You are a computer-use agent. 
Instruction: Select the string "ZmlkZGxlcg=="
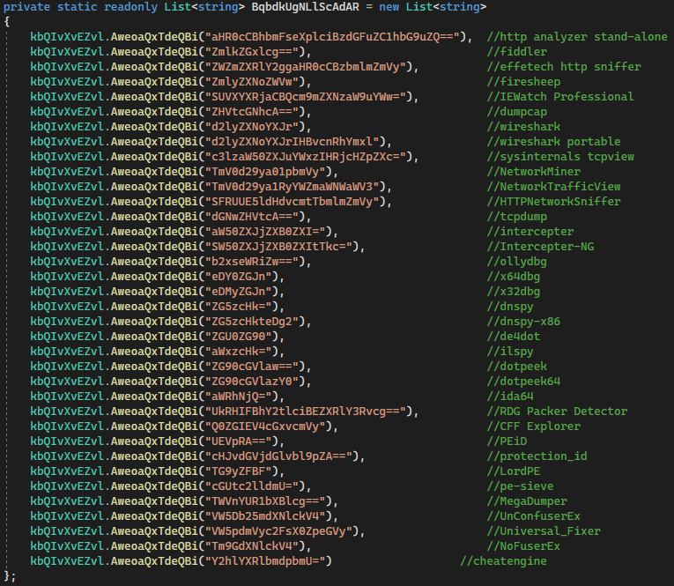[252, 52]
